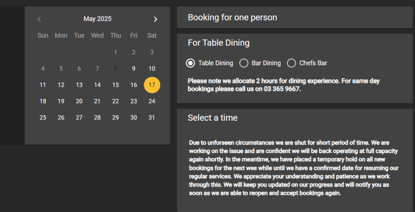
Task: Click date 16 in calendar
Action: 134,85
